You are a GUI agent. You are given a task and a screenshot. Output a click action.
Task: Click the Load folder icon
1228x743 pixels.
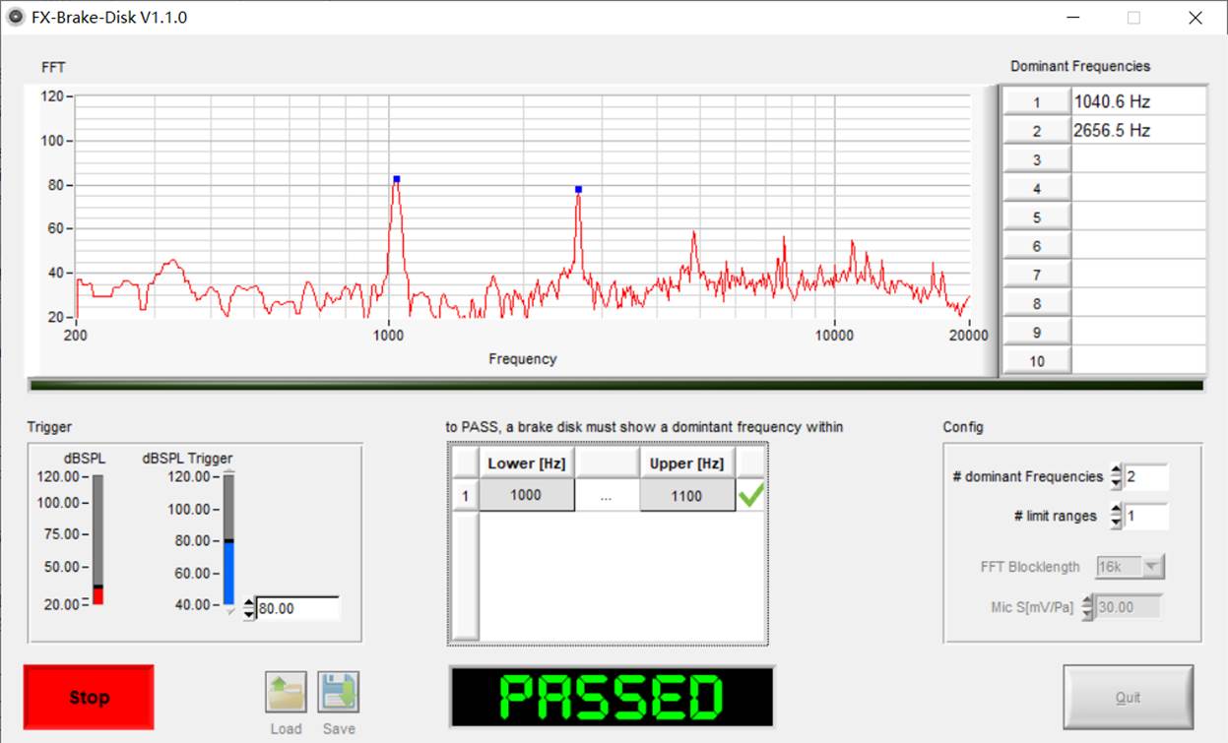coord(286,693)
